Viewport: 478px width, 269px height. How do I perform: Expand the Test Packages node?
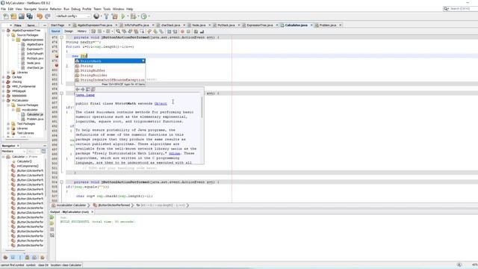8,123
